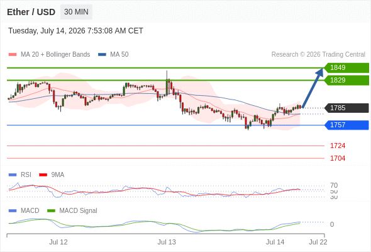
Task: Click the Research Trading Central copyright text
Action: pos(318,55)
